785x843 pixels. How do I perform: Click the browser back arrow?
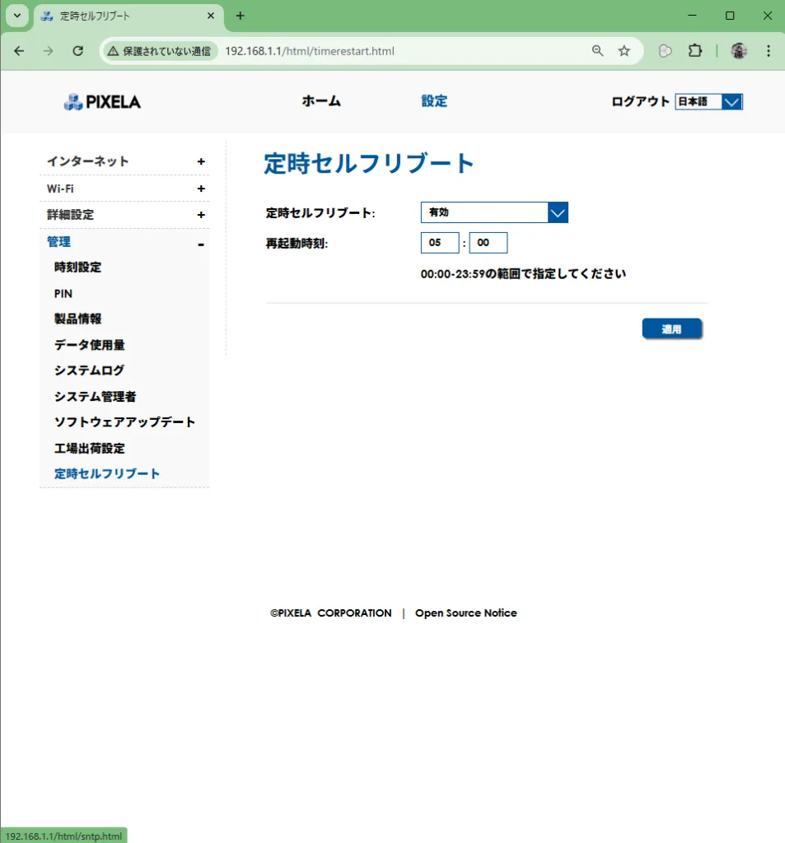tap(20, 51)
